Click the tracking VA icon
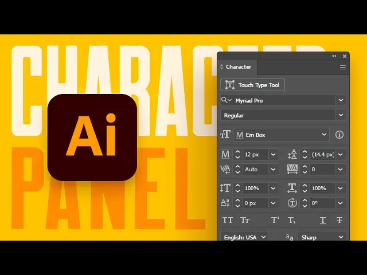The width and height of the screenshot is (367, 275). (292, 170)
